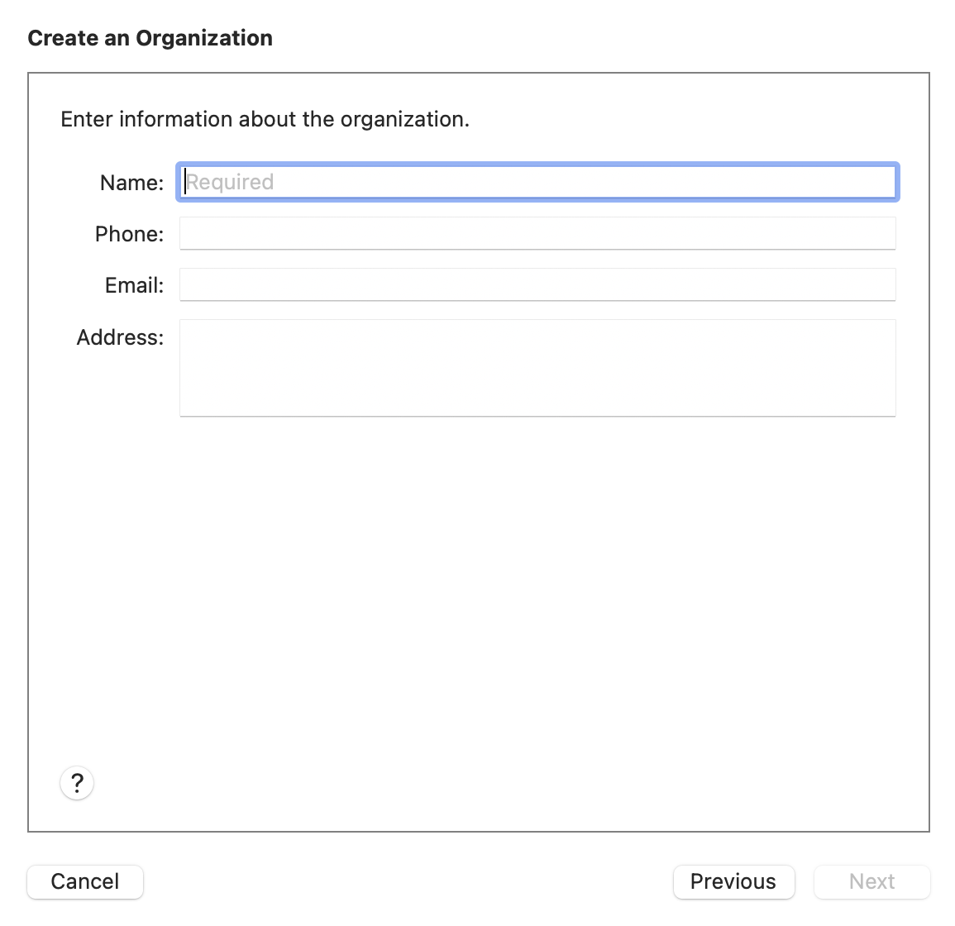Screen dimensions: 955x926
Task: Place cursor in the Address text area
Action: pos(537,368)
